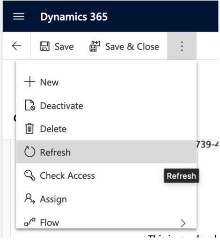Choose Deactivate in the command menu
Viewport: 220px width, 240px height.
point(106,106)
